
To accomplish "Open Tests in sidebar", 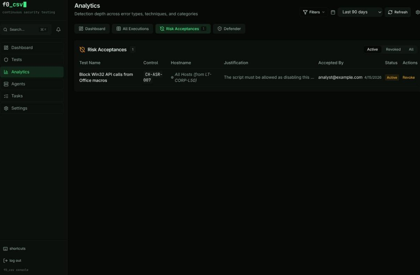I will [32, 60].
